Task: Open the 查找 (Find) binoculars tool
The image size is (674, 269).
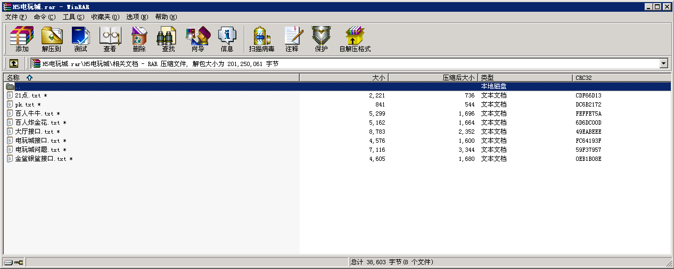Action: [x=168, y=39]
